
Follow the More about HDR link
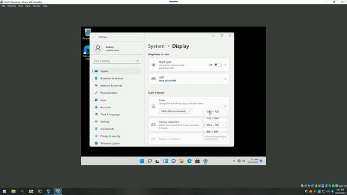click(168, 81)
